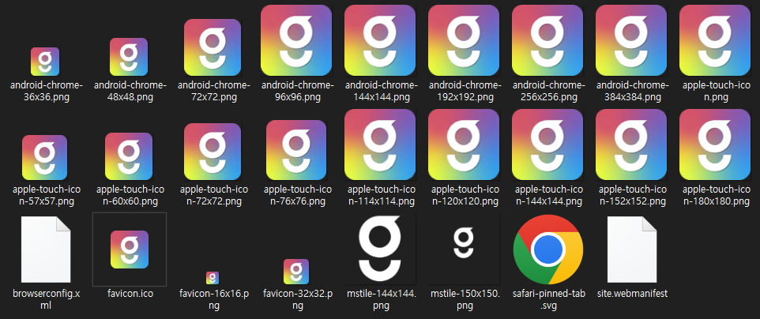This screenshot has height=319, width=760.
Task: Select the site.webmanifest blank document icon
Action: pyautogui.click(x=632, y=250)
